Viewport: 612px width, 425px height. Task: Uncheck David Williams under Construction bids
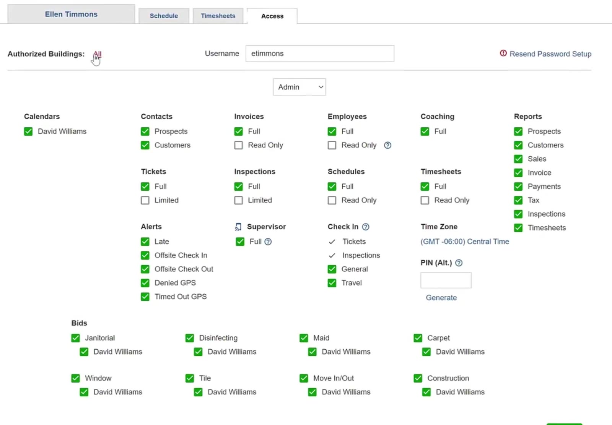coord(426,392)
